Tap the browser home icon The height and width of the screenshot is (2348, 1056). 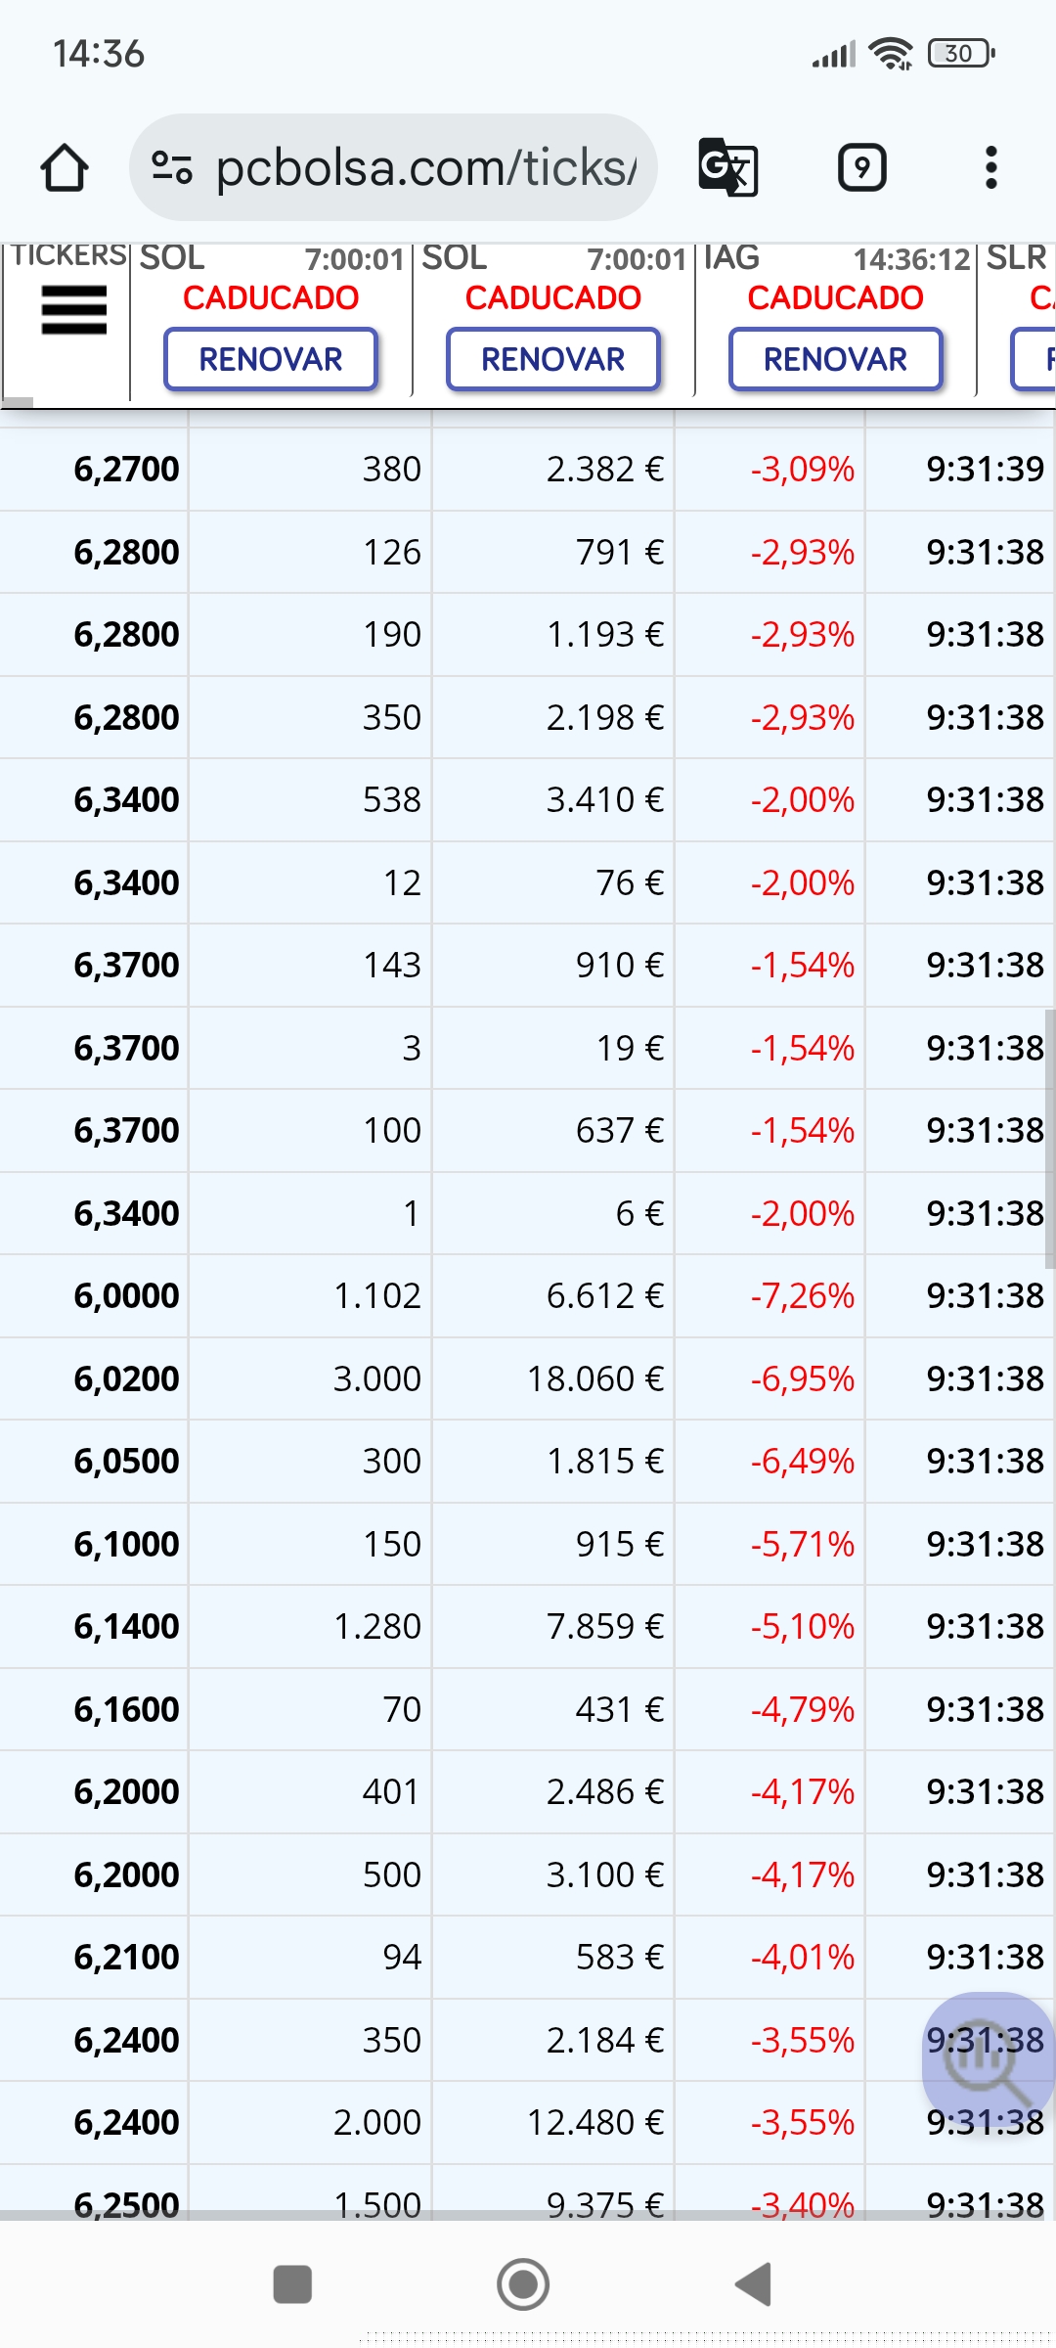point(65,167)
